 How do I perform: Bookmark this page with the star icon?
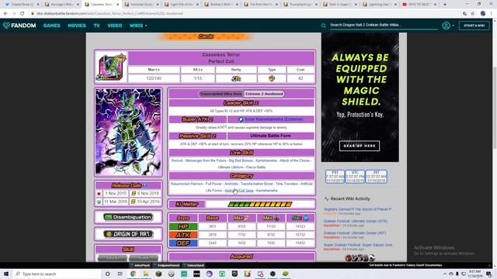473,14
